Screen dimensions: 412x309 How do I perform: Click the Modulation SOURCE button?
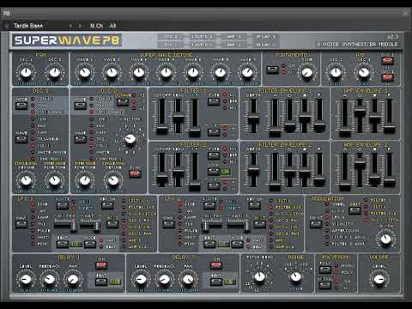316,224
